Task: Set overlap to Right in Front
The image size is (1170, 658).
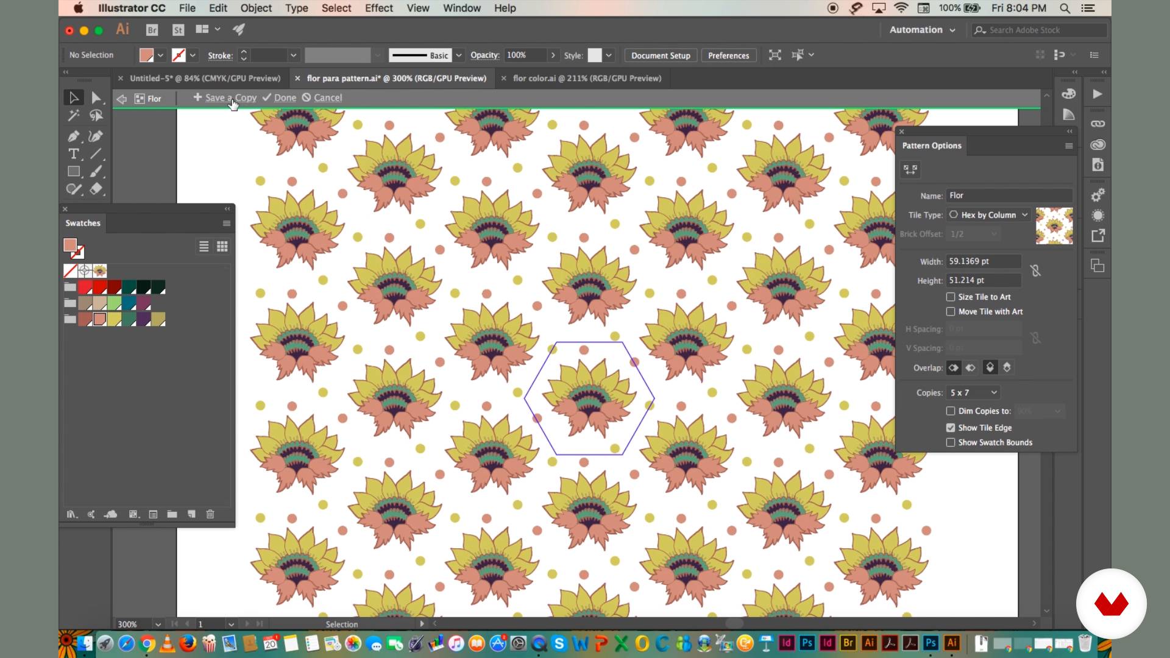Action: pos(971,367)
